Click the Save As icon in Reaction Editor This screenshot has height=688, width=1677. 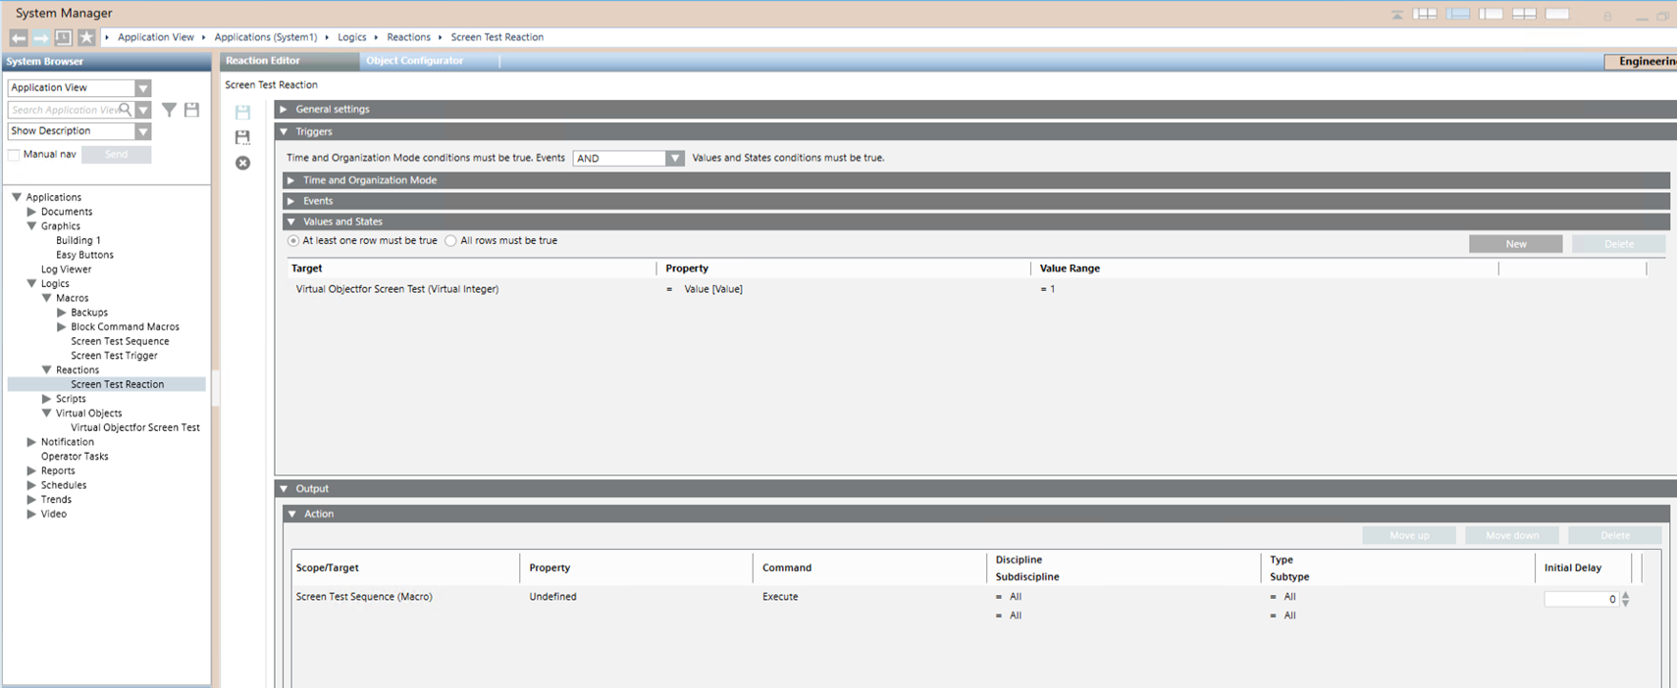coord(242,137)
